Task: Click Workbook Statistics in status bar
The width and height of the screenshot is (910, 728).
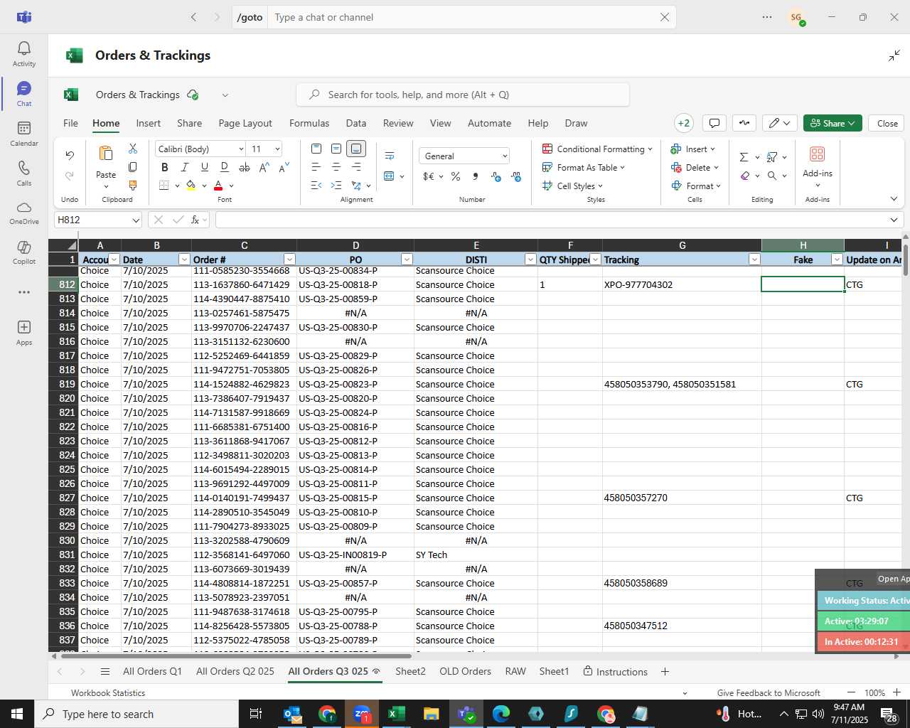Action: [x=108, y=692]
